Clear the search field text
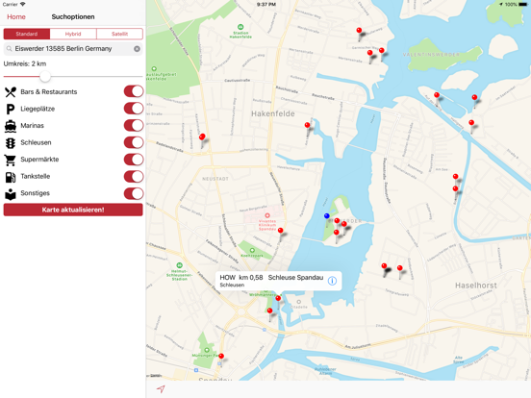The image size is (531, 398). [137, 49]
